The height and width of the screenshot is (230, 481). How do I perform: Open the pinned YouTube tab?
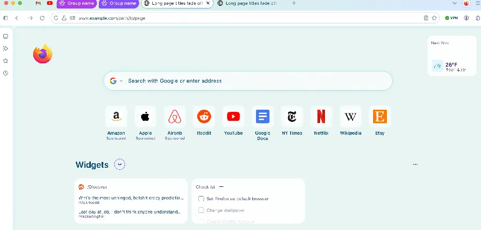pyautogui.click(x=50, y=3)
